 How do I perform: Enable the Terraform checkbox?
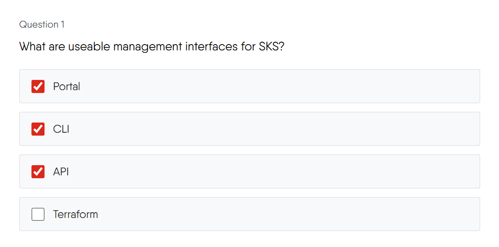(x=38, y=214)
